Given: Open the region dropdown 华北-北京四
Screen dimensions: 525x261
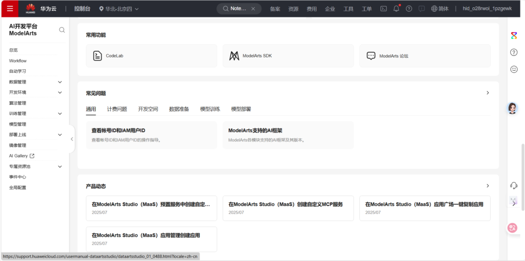Looking at the screenshot, I should pyautogui.click(x=119, y=9).
